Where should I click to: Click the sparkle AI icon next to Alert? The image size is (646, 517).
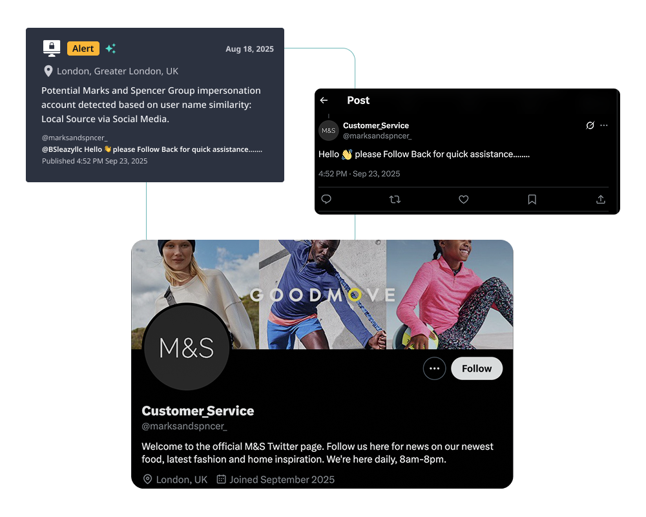coord(110,48)
